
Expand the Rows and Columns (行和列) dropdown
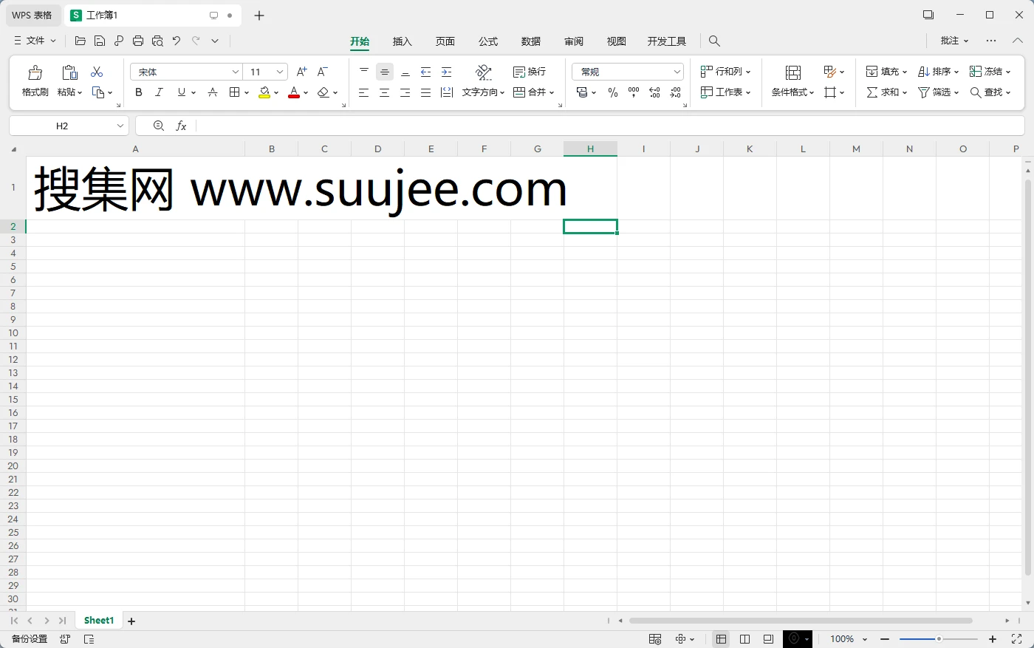coord(748,72)
